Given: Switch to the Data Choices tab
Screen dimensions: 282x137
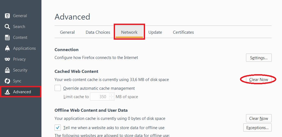Looking at the screenshot, I should (98, 32).
